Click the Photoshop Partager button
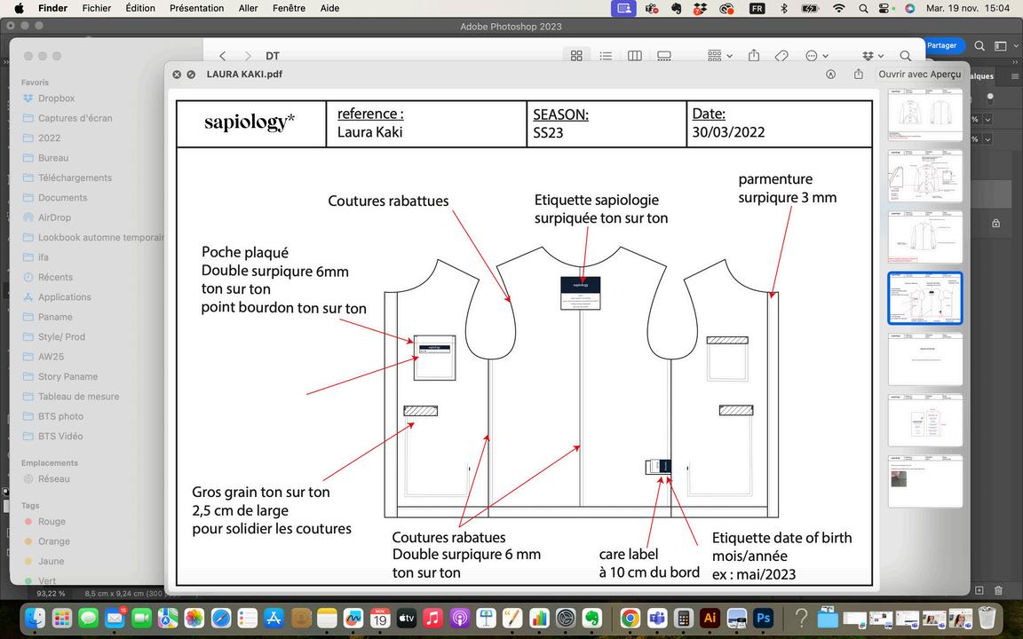 (945, 45)
